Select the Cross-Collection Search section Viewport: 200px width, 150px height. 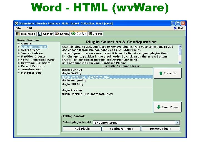pyautogui.click(x=38, y=60)
